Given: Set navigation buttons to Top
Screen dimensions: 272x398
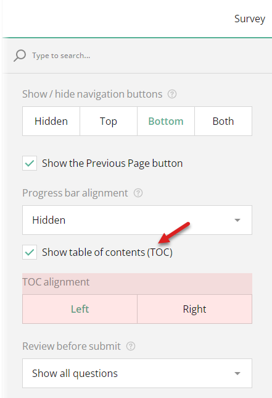Looking at the screenshot, I should [109, 121].
